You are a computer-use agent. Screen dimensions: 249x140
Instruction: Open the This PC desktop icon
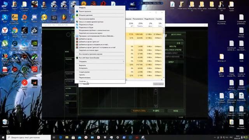tap(5, 6)
